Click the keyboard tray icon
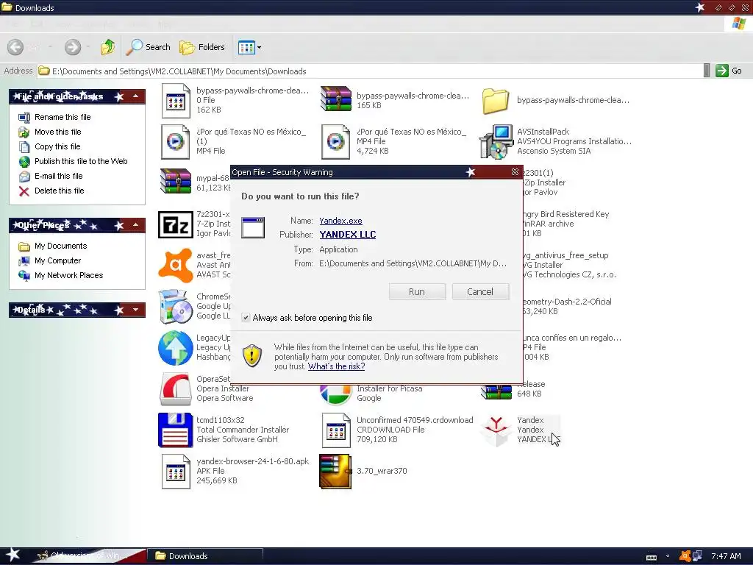The height and width of the screenshot is (565, 753). pos(652,557)
